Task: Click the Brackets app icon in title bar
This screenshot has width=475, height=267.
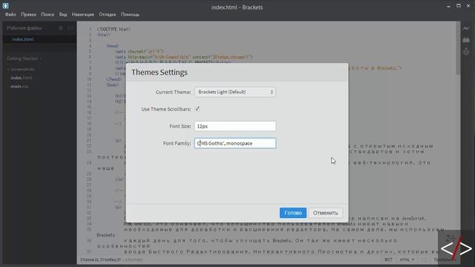Action: [x=5, y=5]
